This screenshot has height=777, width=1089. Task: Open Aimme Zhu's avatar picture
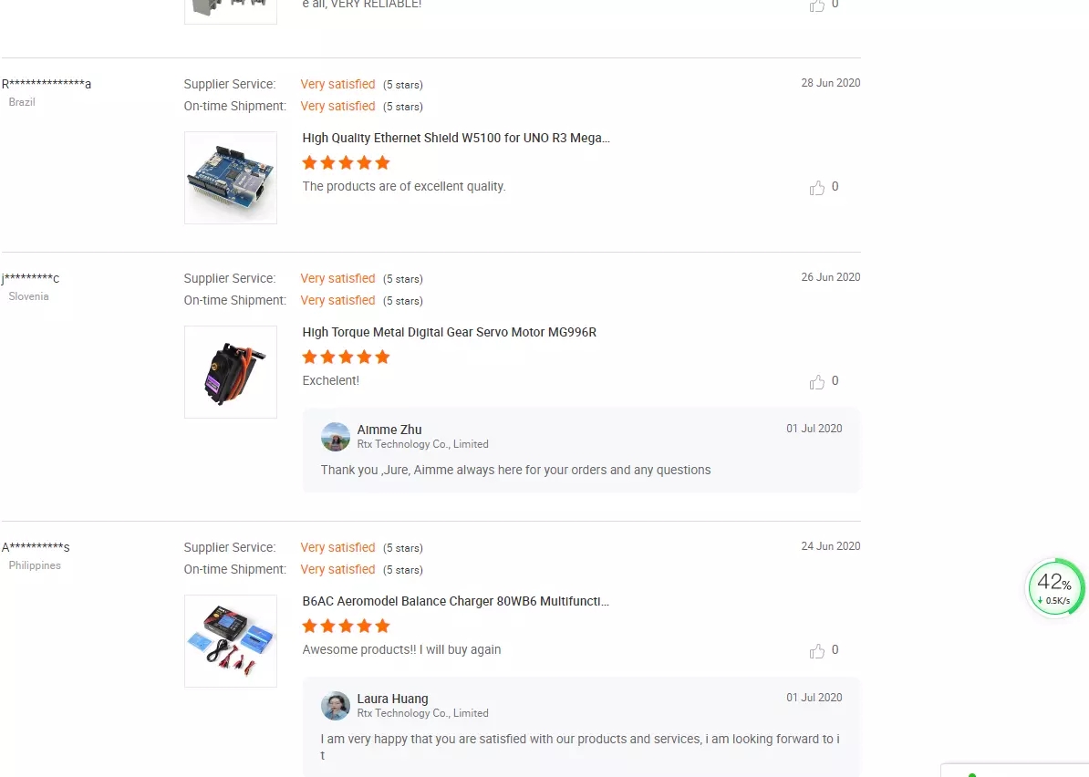[336, 437]
